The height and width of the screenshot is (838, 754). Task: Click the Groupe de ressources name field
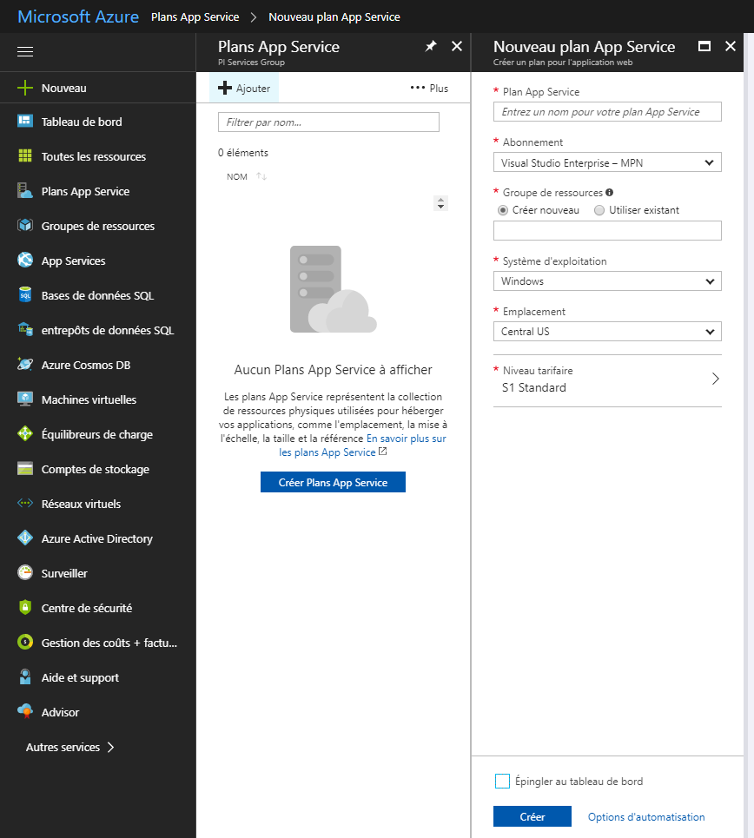tap(607, 230)
